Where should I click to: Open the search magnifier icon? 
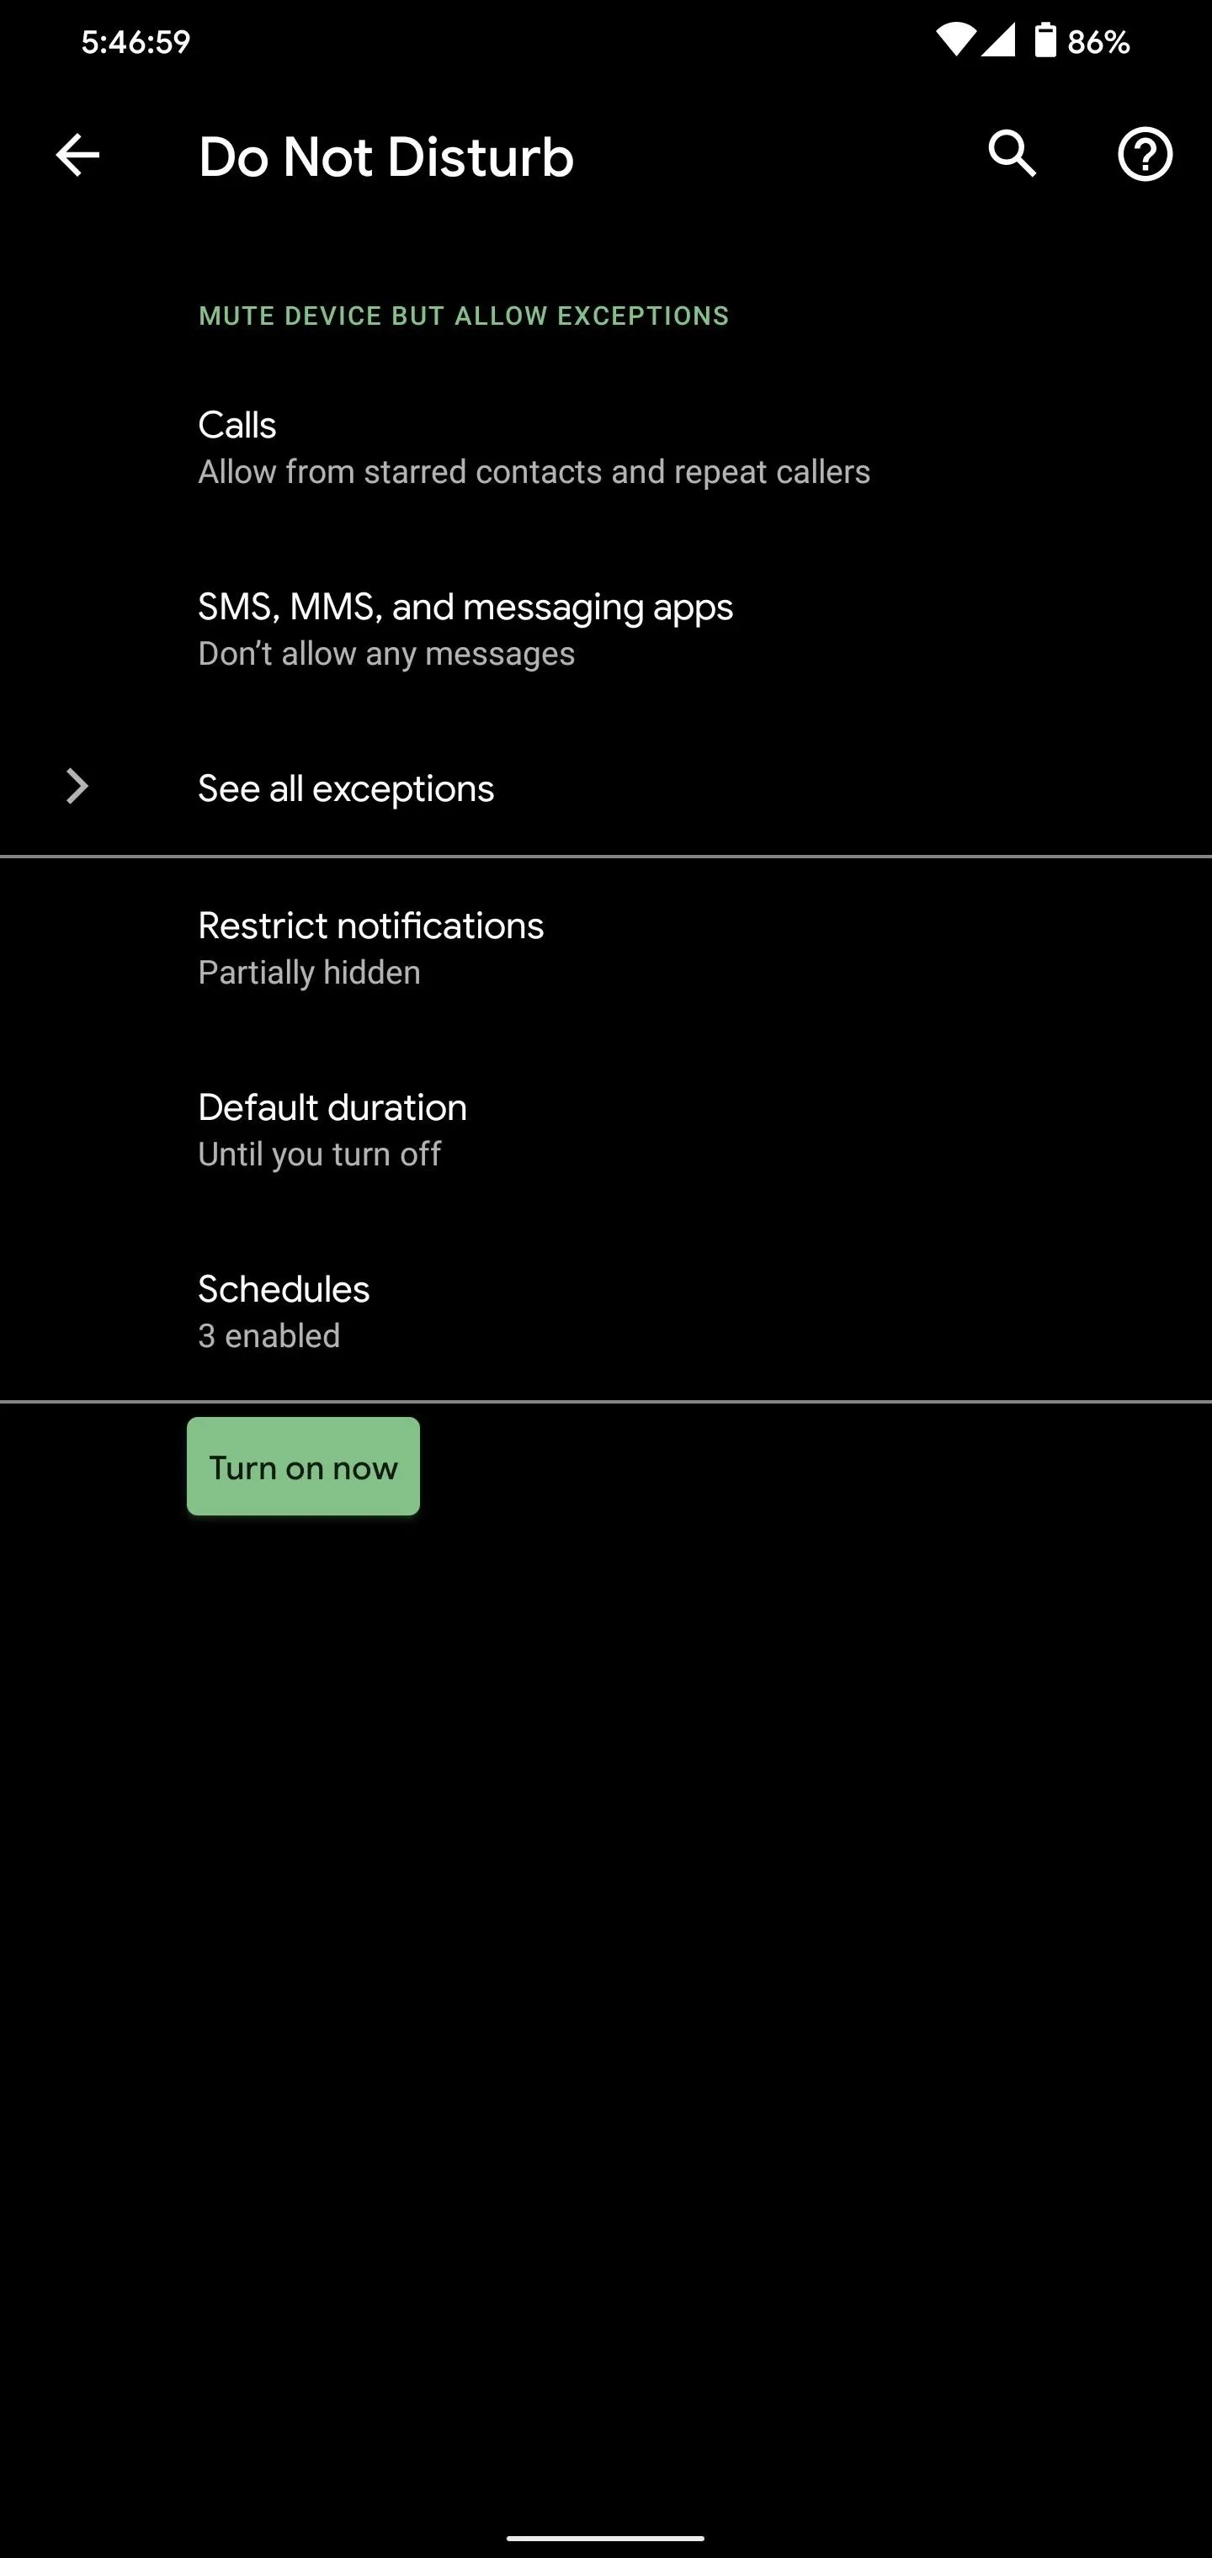point(1013,155)
